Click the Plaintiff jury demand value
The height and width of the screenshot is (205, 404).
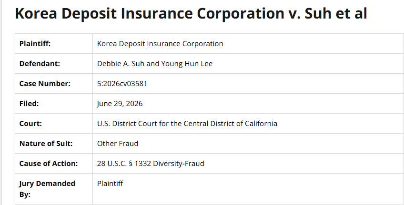[110, 184]
